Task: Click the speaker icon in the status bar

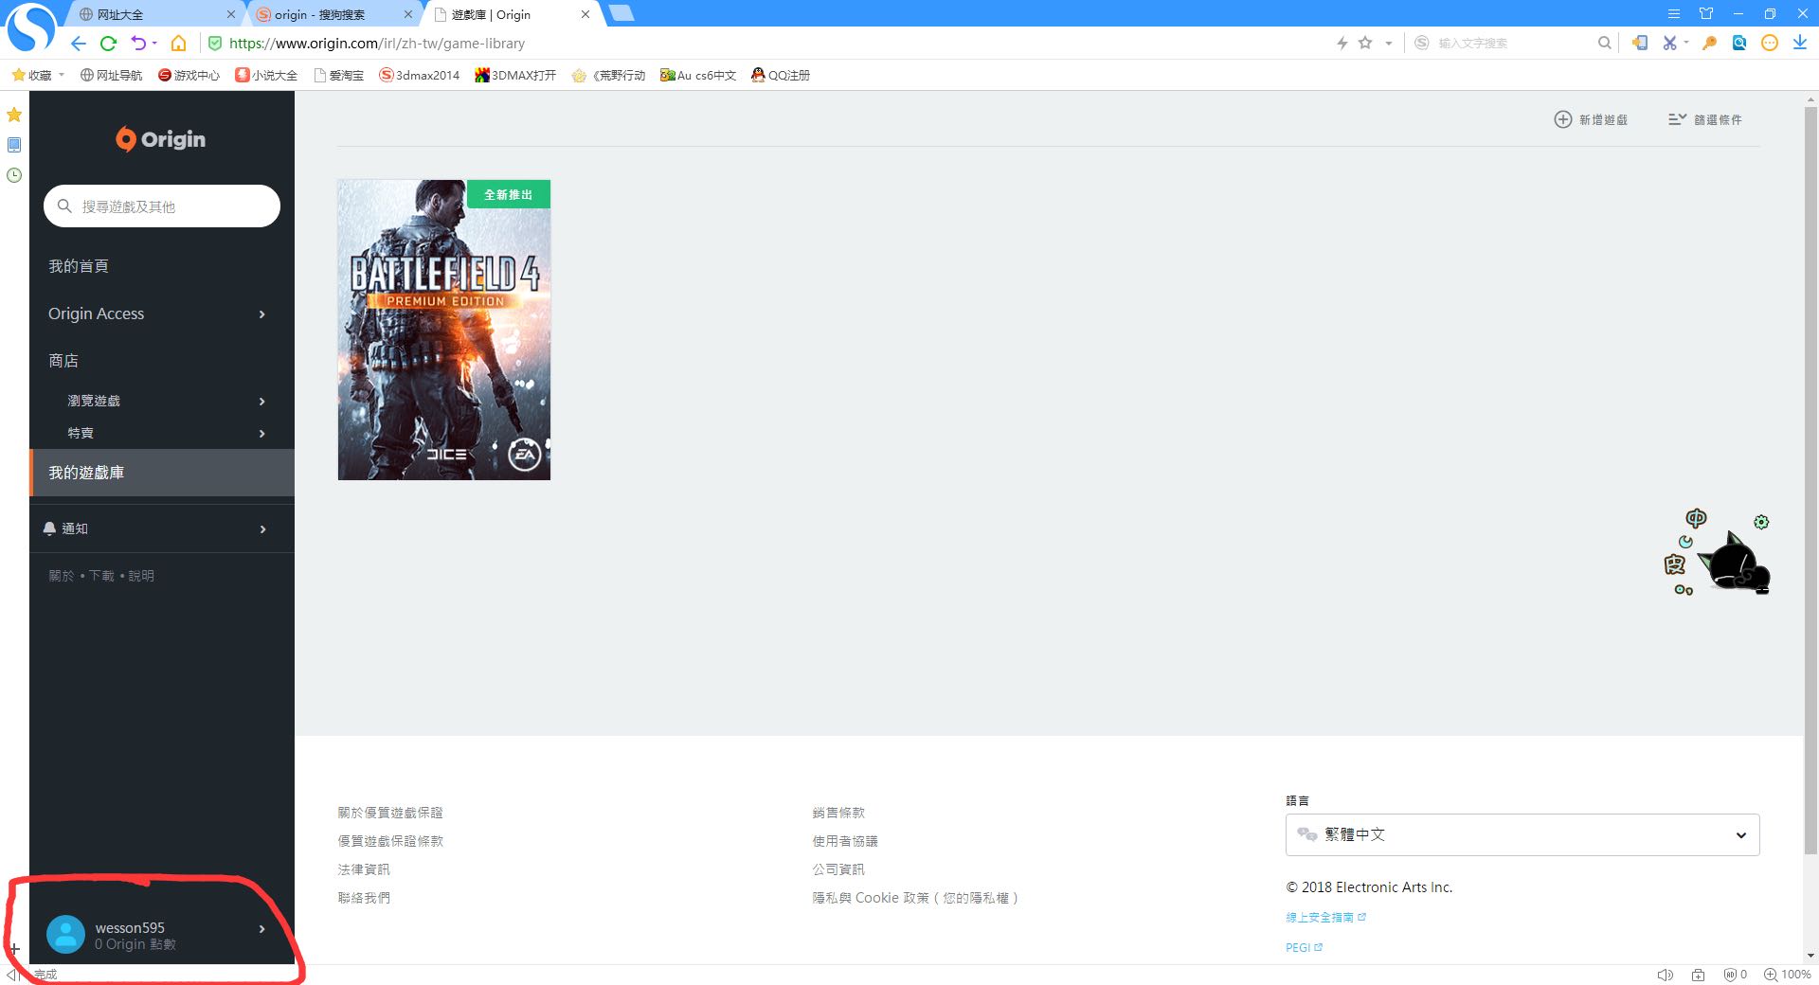Action: (x=1665, y=975)
